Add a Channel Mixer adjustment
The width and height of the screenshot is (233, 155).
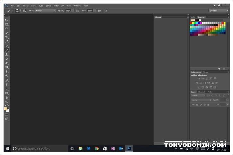(x=213, y=83)
